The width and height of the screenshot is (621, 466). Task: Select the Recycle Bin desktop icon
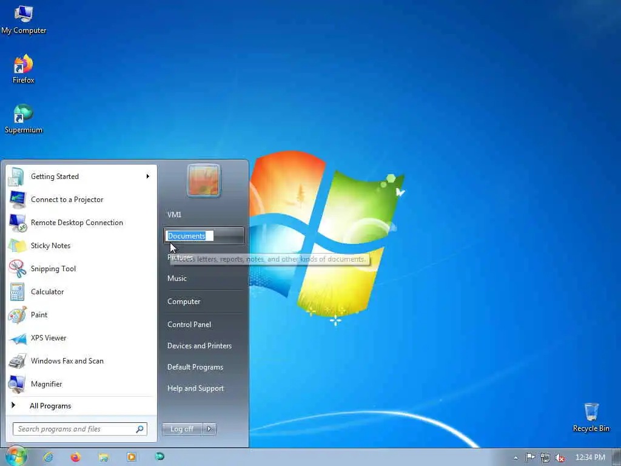pyautogui.click(x=591, y=417)
